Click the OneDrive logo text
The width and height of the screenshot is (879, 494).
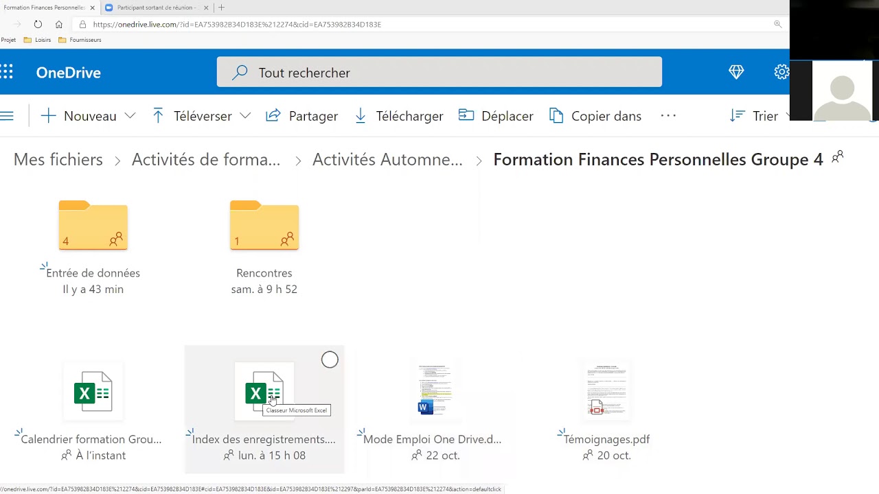pos(69,73)
